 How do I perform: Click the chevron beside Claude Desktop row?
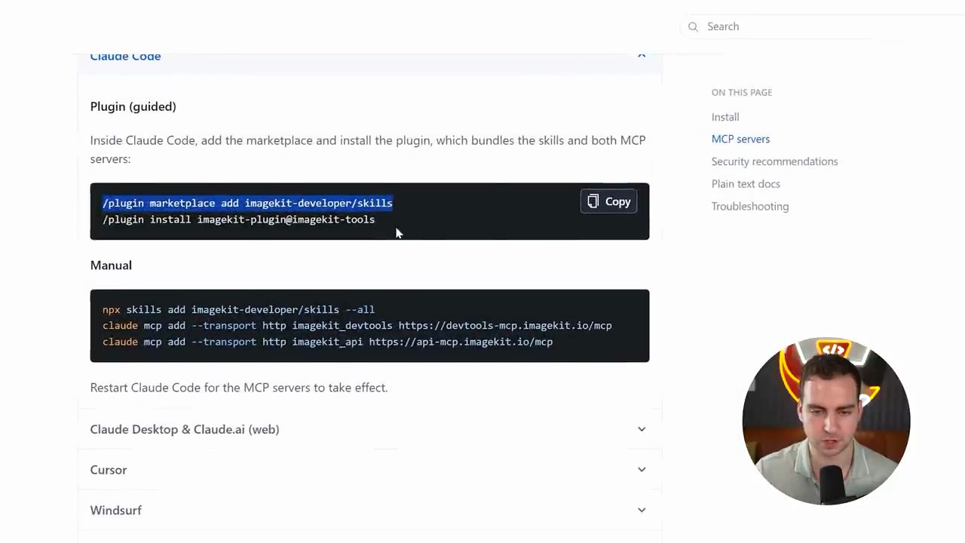click(642, 429)
